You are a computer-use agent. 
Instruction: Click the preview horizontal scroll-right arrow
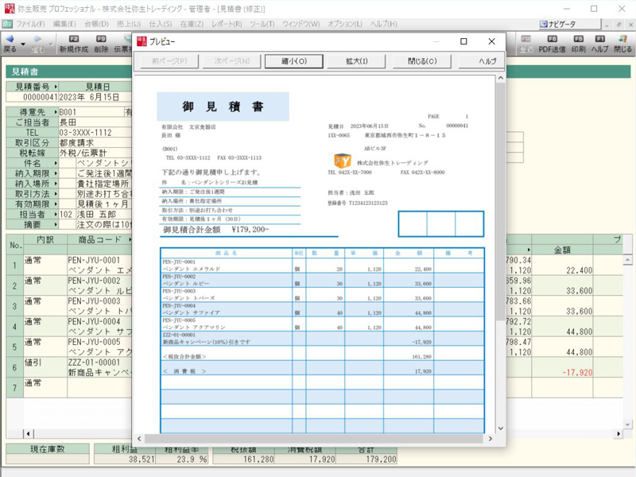(x=491, y=439)
